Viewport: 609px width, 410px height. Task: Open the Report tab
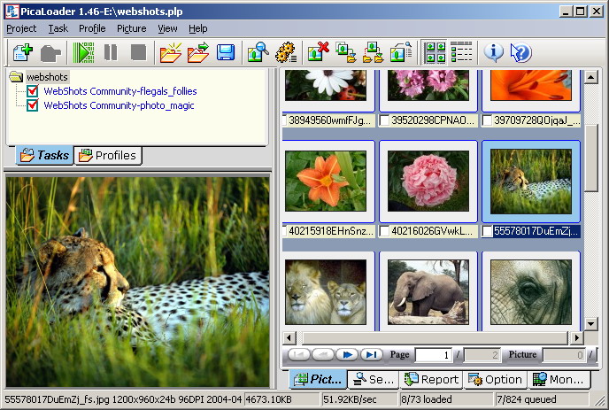click(432, 379)
